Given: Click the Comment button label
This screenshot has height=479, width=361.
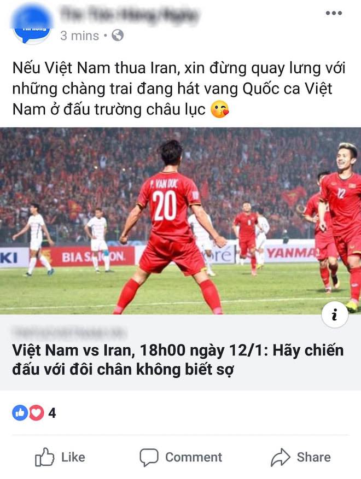Looking at the screenshot, I should [194, 457].
